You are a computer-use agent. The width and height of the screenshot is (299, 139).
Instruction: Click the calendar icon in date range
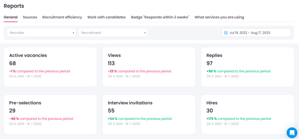pyautogui.click(x=226, y=33)
